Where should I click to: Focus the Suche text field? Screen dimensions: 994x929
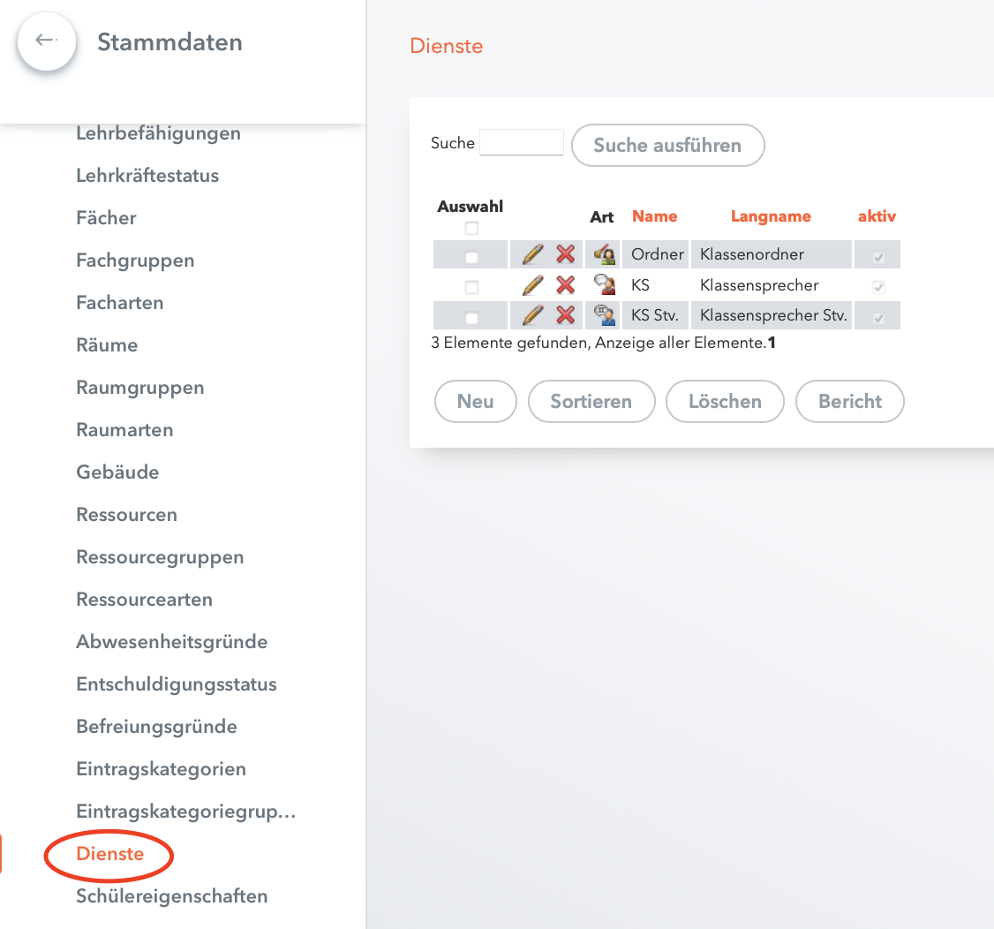tap(522, 143)
